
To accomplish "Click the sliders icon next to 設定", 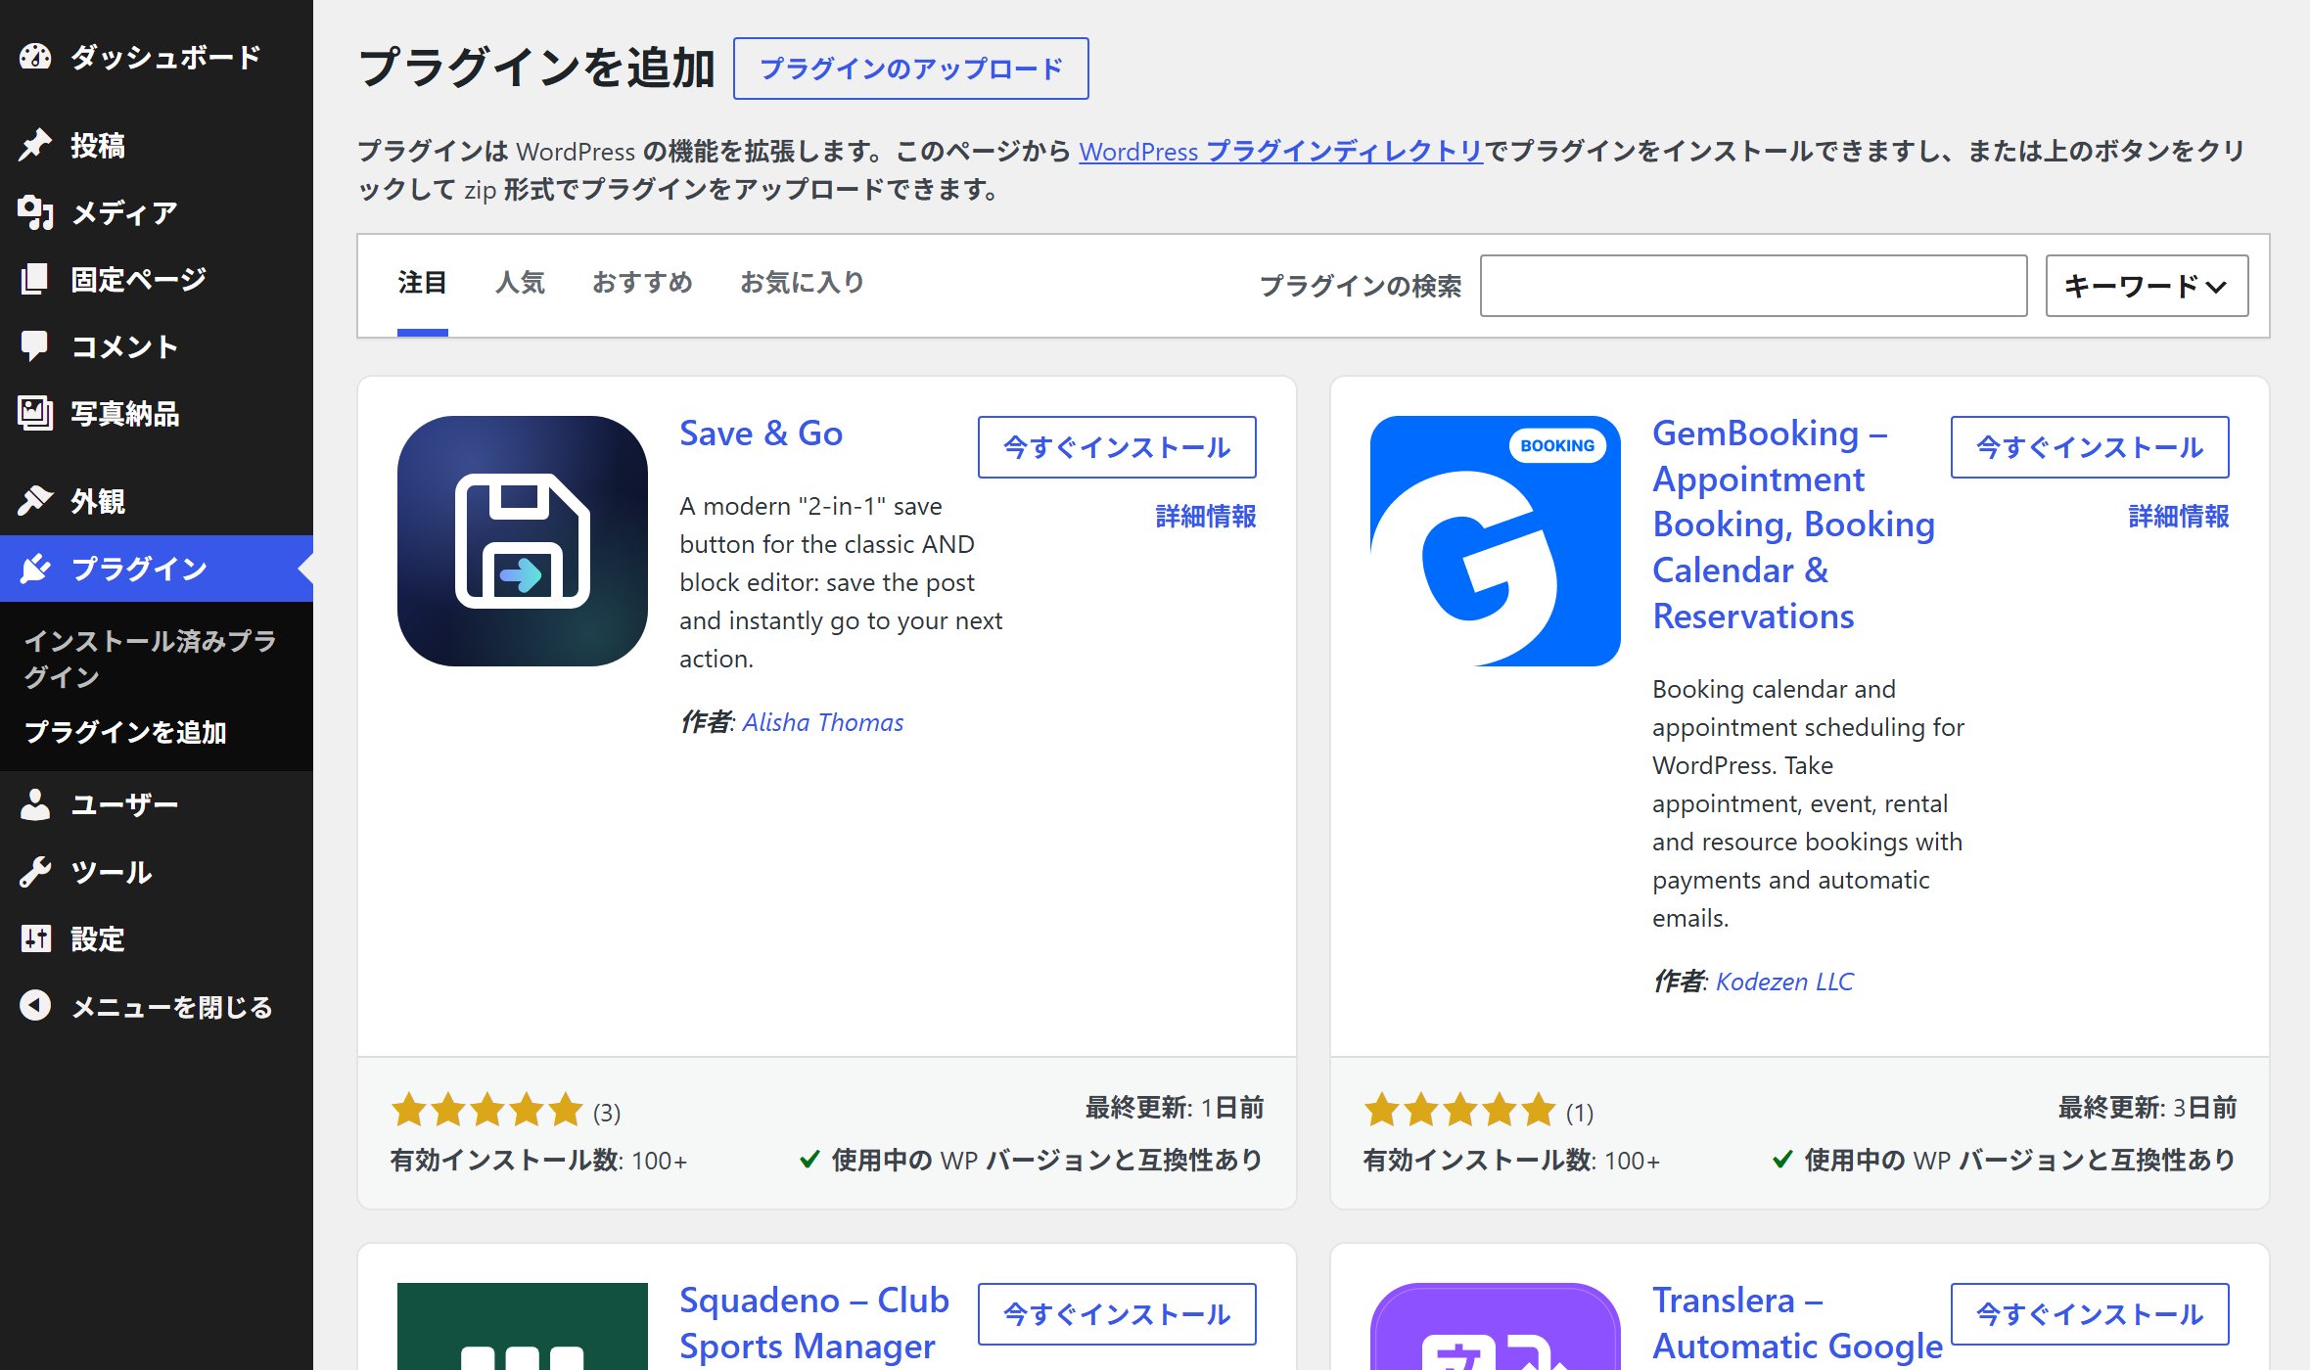I will pyautogui.click(x=35, y=938).
